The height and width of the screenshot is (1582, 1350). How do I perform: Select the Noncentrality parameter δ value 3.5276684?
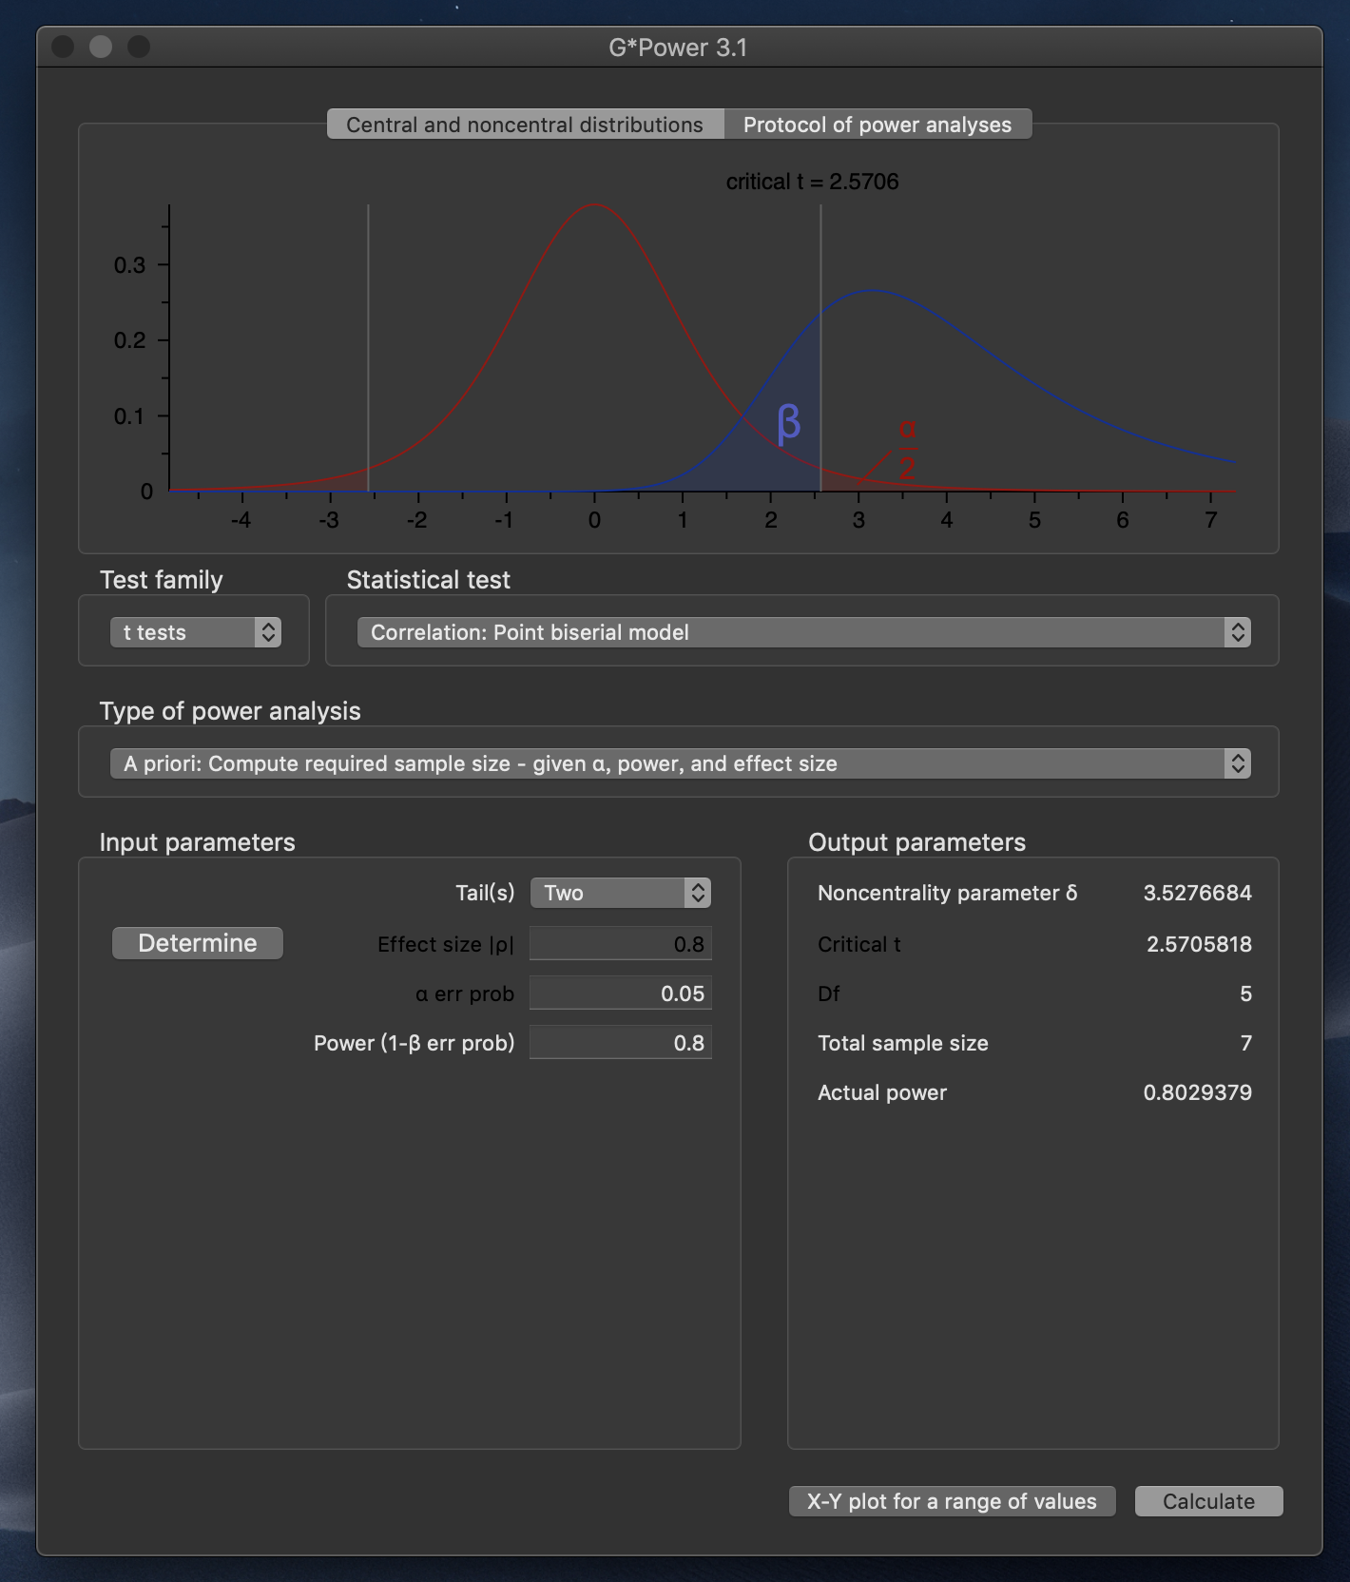[x=1197, y=893]
